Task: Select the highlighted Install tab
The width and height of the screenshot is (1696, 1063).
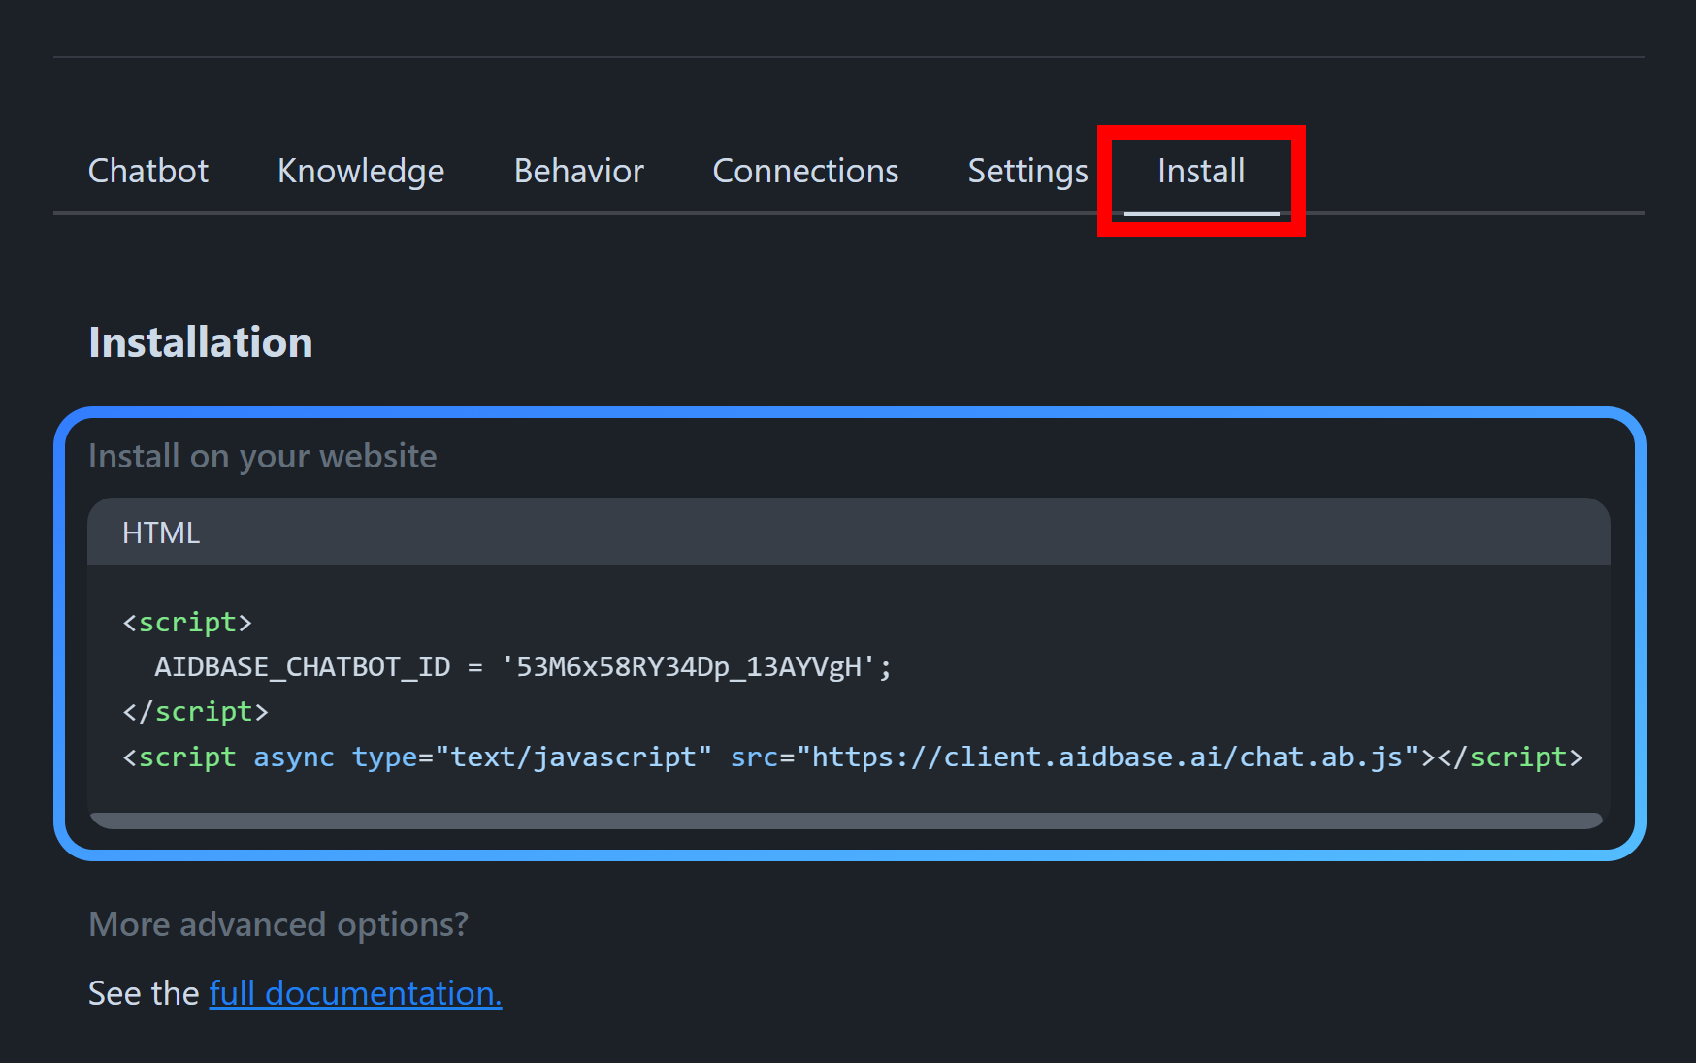Action: click(1200, 171)
